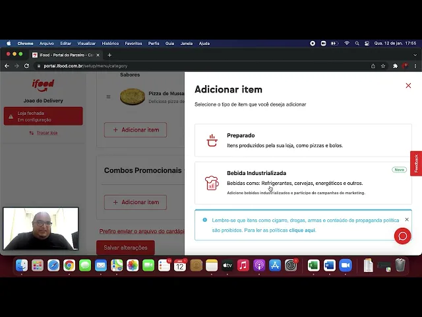Image resolution: width=422 pixels, height=317 pixels.
Task: Click the share icon in address bar
Action: (x=373, y=66)
